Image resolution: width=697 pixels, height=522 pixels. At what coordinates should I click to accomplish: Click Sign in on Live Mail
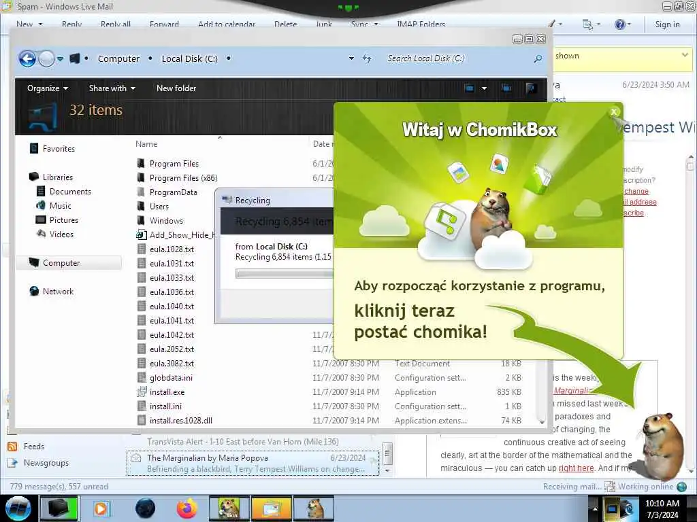tap(667, 24)
